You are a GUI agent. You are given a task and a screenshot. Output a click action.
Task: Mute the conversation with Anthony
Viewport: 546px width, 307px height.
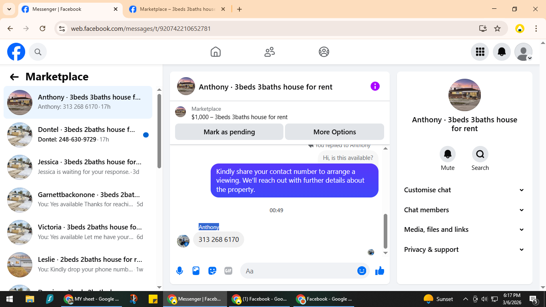(448, 154)
